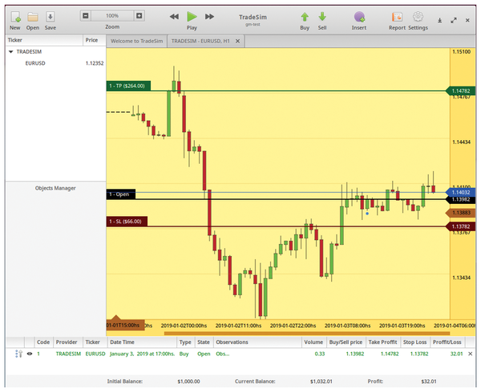Click the Observations column header
Screen dimensions: 481x392
tap(257, 342)
